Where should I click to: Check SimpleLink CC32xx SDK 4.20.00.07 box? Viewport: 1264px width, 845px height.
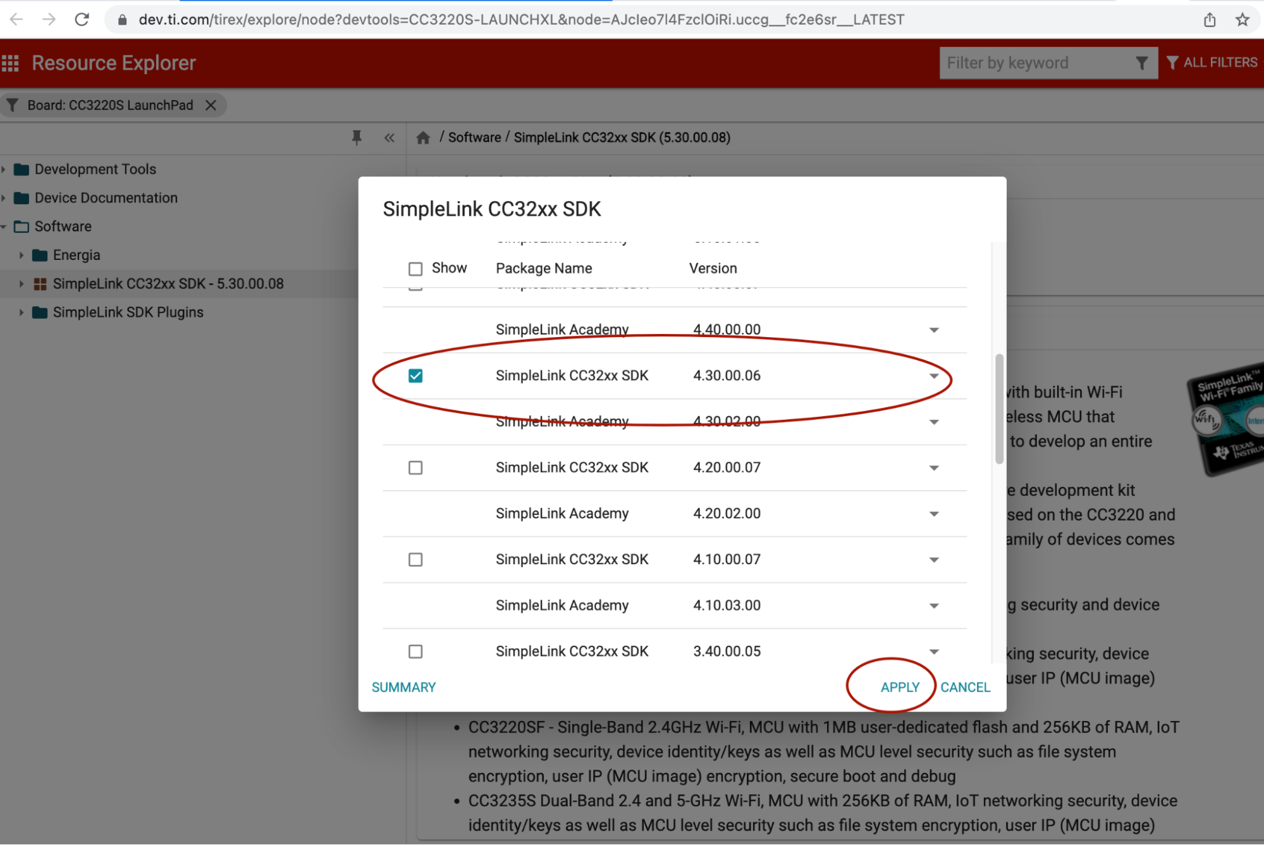(415, 468)
